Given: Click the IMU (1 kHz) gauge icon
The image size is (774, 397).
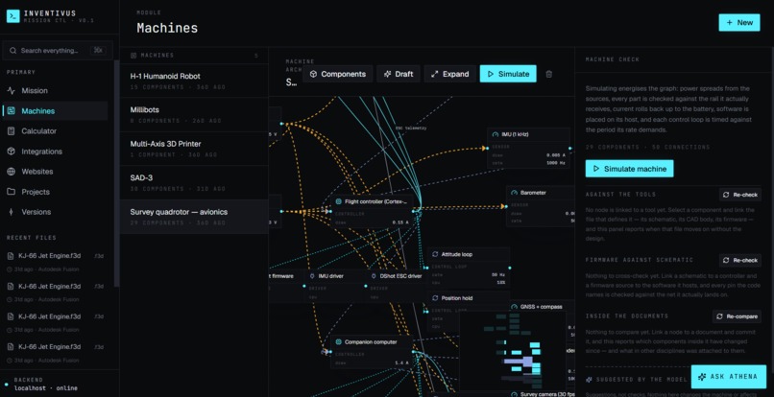Looking at the screenshot, I should pos(496,134).
